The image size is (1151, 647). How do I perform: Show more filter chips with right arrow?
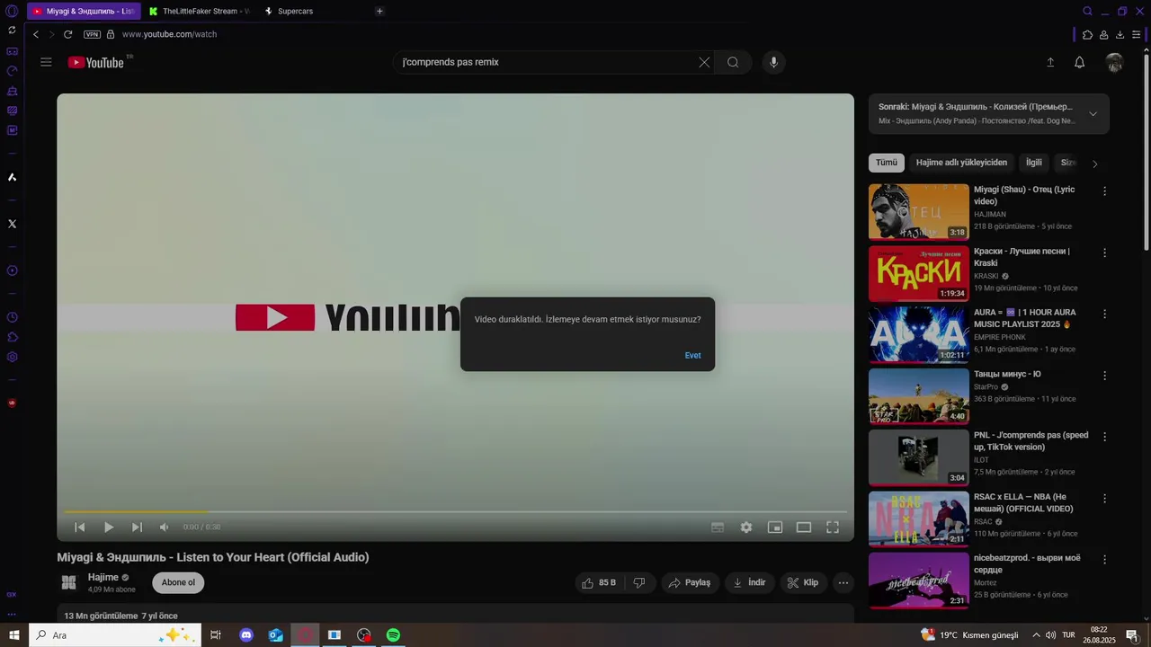click(x=1094, y=164)
